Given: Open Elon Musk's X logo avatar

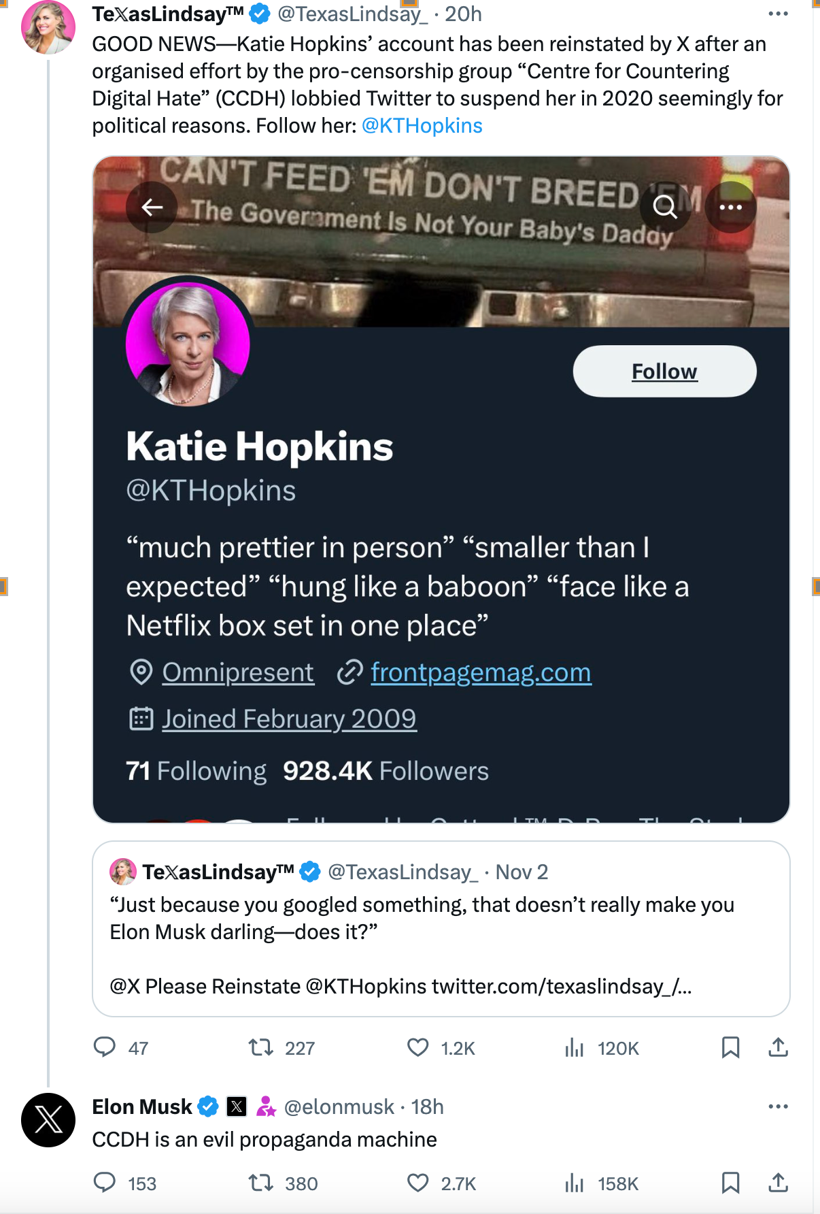Looking at the screenshot, I should tap(48, 1119).
